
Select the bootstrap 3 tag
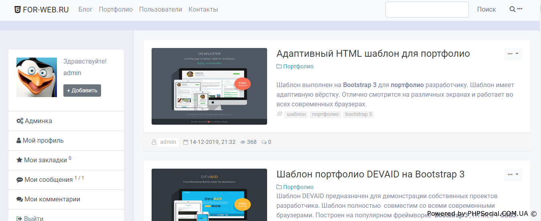pos(358,114)
